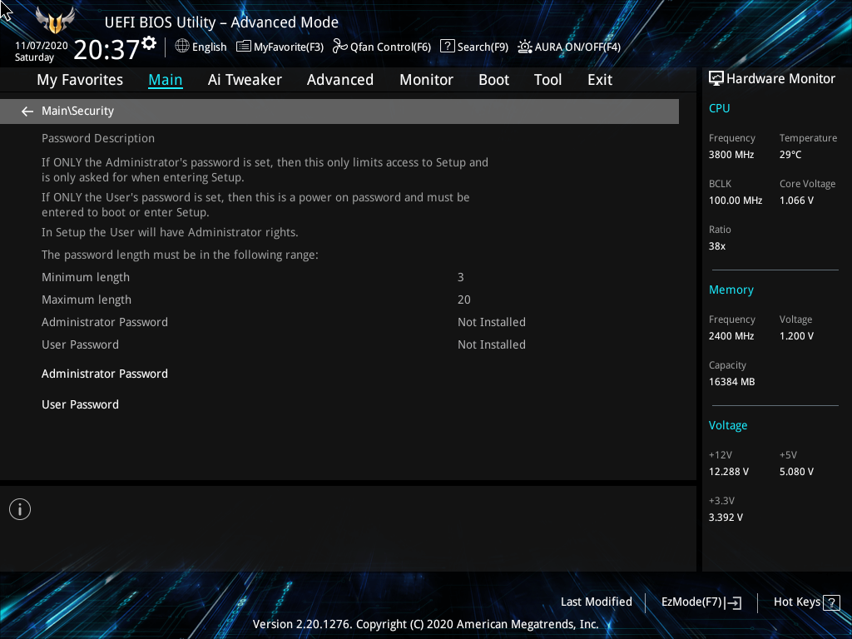Screen dimensions: 852x639
Task: Set the User Password option
Action: click(x=81, y=405)
